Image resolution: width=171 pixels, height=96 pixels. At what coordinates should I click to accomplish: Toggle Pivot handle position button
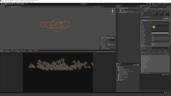click(x=18, y=4)
